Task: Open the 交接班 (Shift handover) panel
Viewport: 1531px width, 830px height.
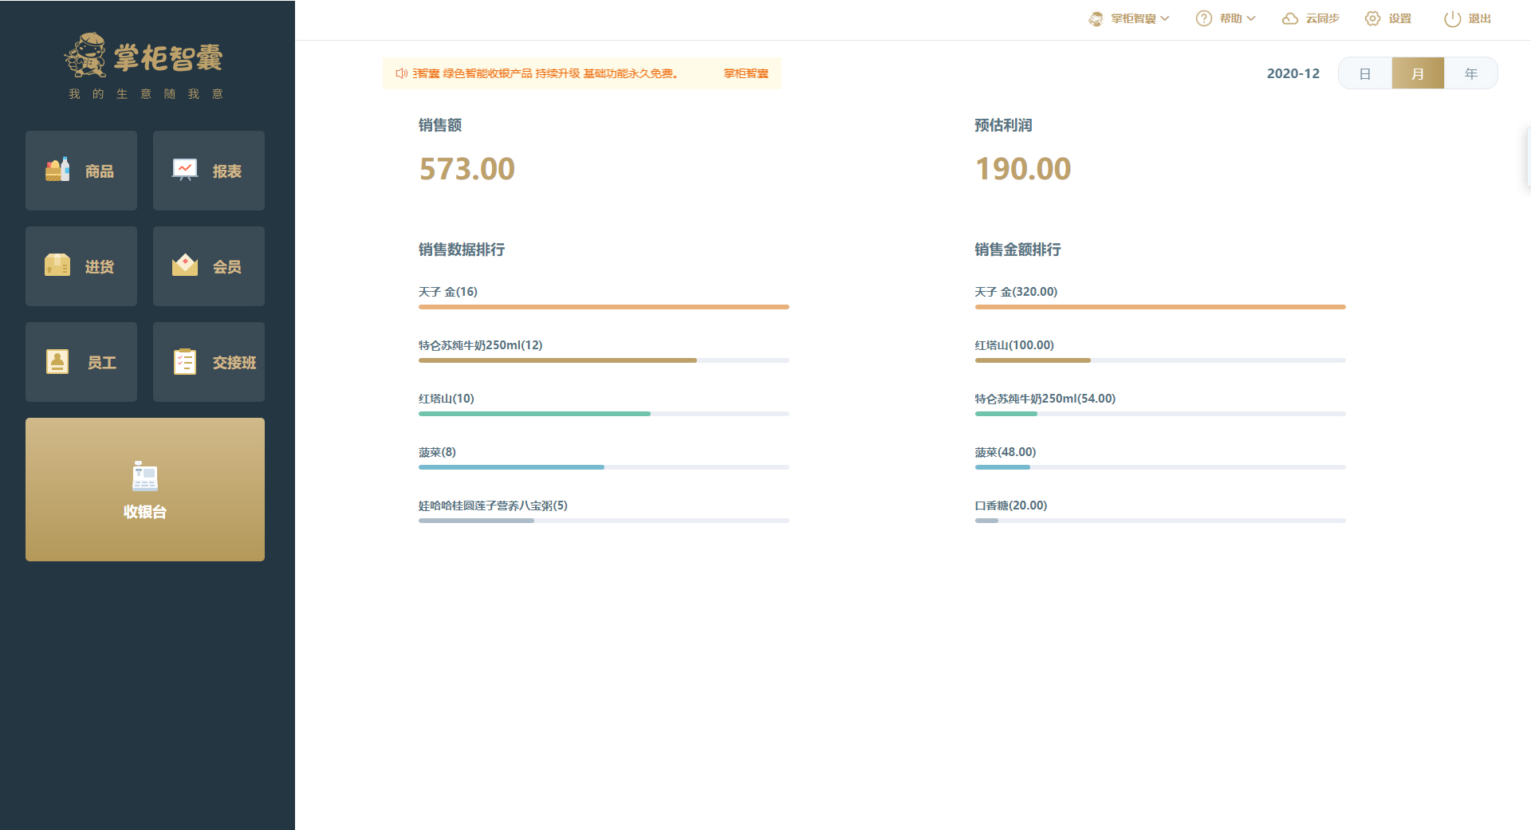Action: tap(208, 361)
